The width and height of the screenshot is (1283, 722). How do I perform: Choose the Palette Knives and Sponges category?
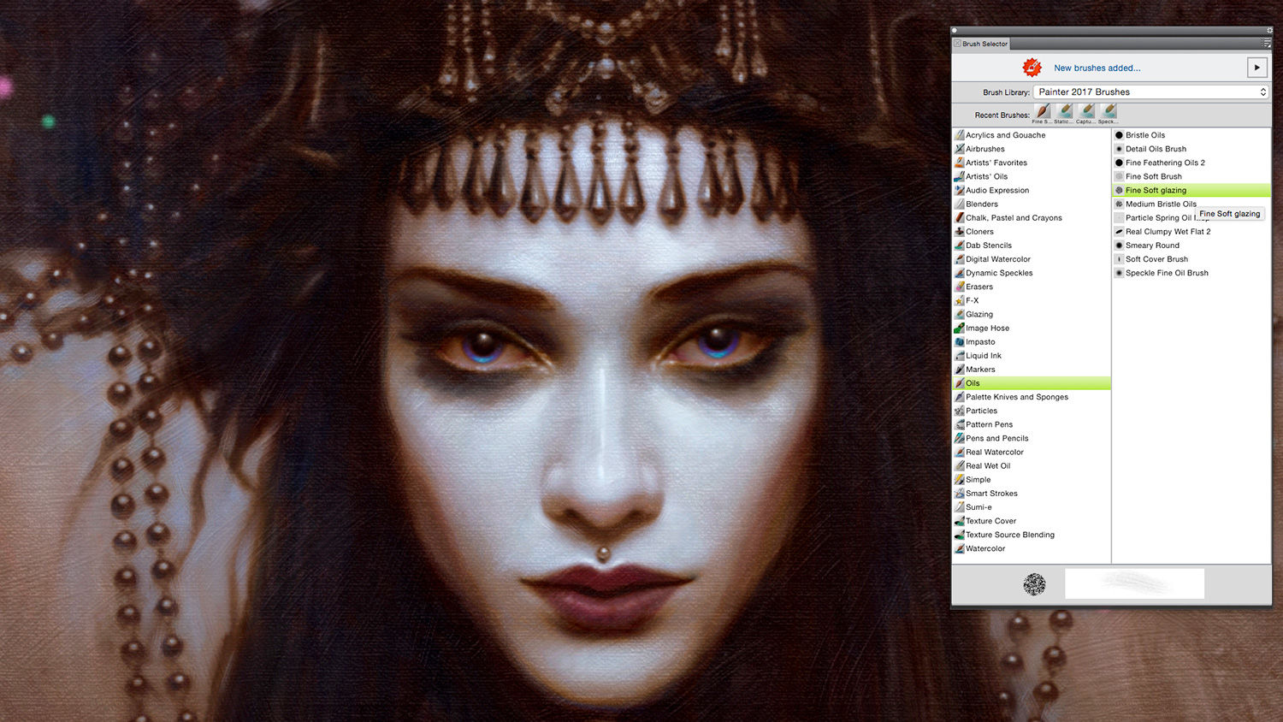pos(1016,397)
